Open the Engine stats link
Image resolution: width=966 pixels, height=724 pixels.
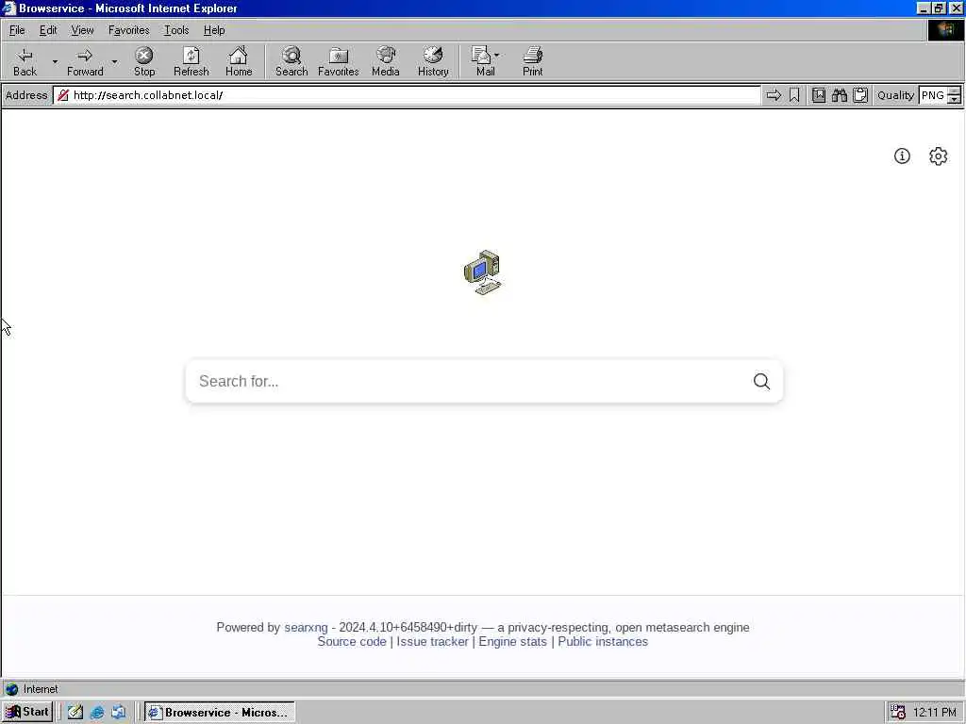(x=512, y=641)
